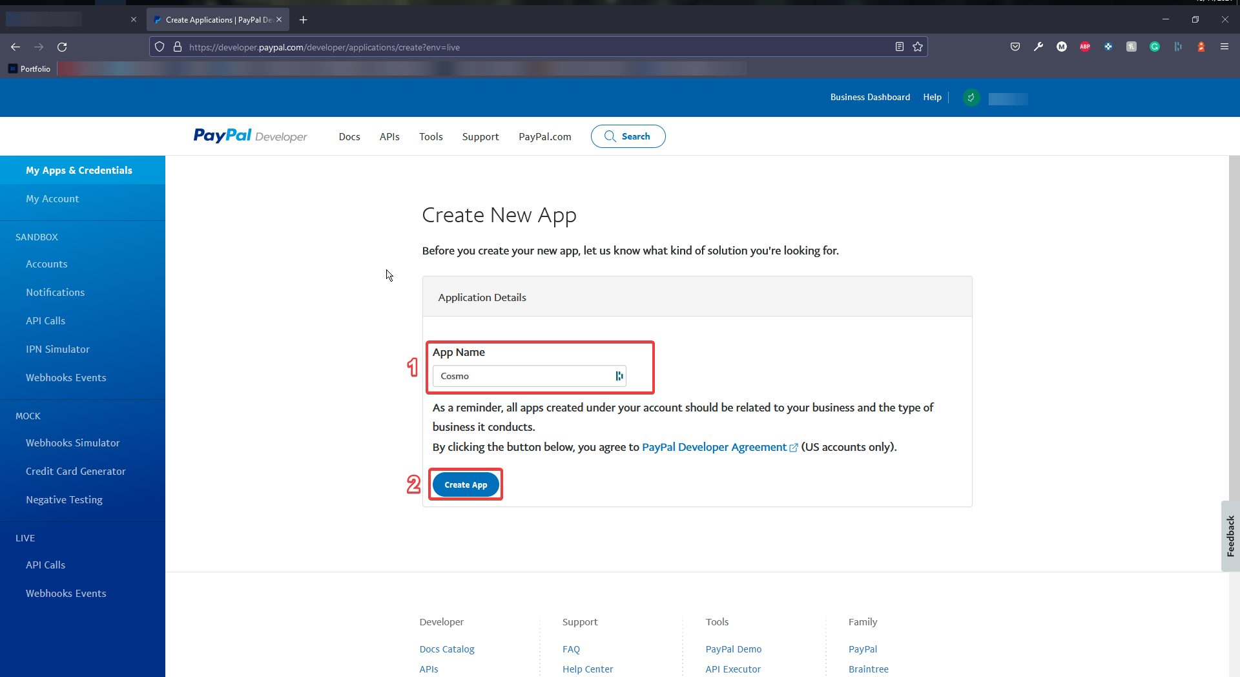Reload the current page
The height and width of the screenshot is (677, 1240).
(x=62, y=47)
